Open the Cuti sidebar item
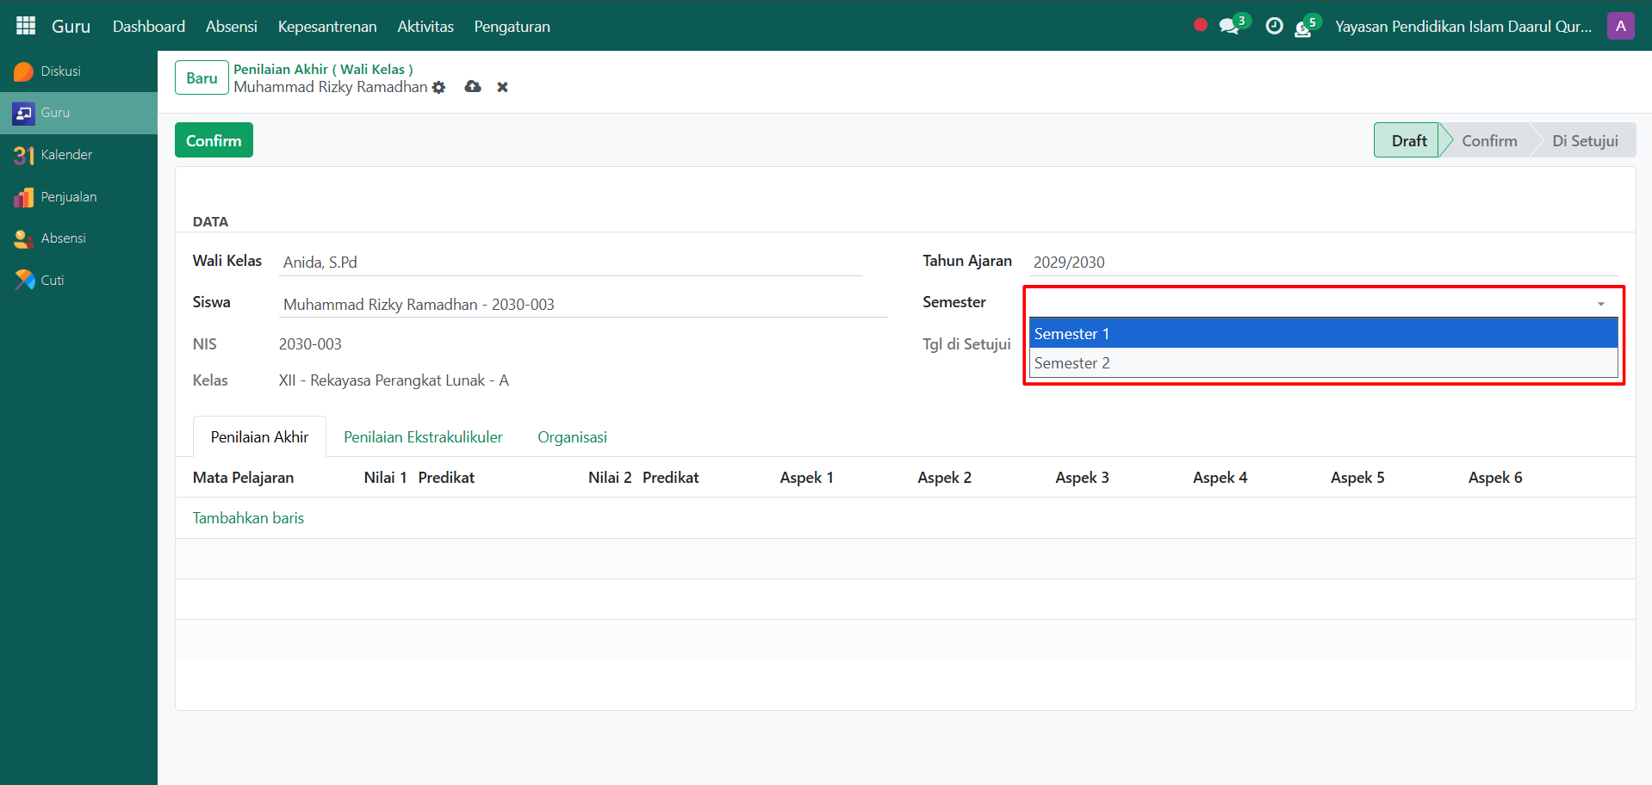Viewport: 1652px width, 785px height. (52, 281)
